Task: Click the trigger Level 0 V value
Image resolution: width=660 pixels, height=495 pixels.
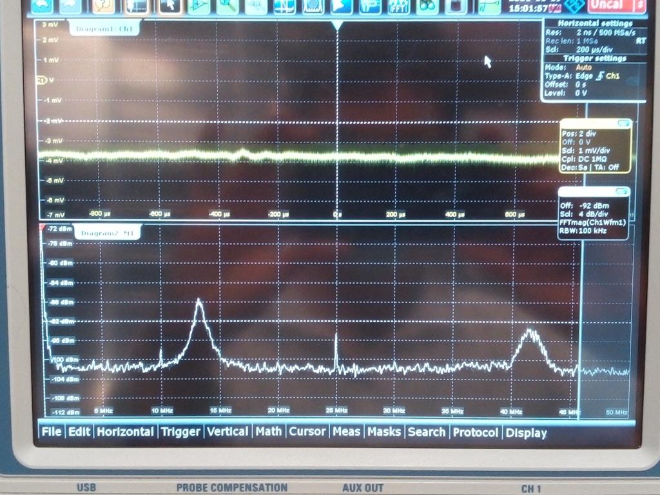Action: pyautogui.click(x=581, y=93)
